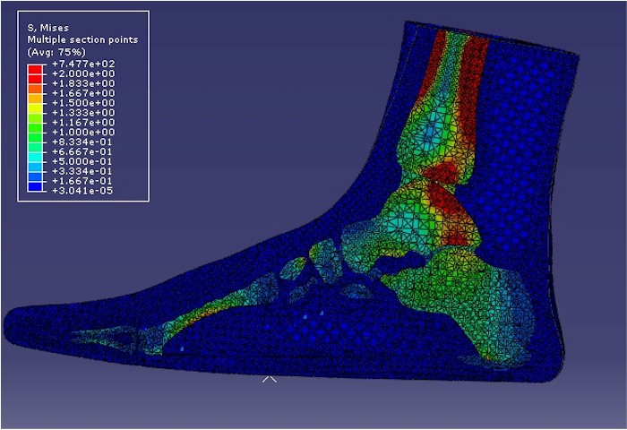The image size is (627, 430).
Task: Click the +1.000e+00 legend value
Action: point(82,132)
